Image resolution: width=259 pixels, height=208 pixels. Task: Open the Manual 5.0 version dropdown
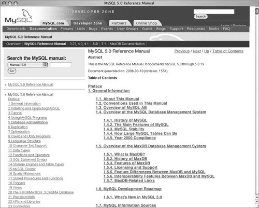pos(27,65)
